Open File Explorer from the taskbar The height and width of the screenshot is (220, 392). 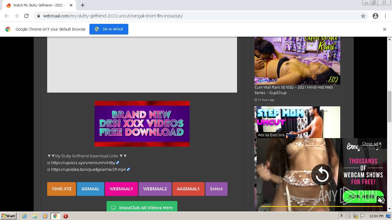(x=35, y=216)
